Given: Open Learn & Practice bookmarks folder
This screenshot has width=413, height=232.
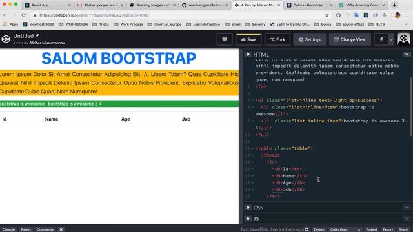Looking at the screenshot, I should 203,24.
